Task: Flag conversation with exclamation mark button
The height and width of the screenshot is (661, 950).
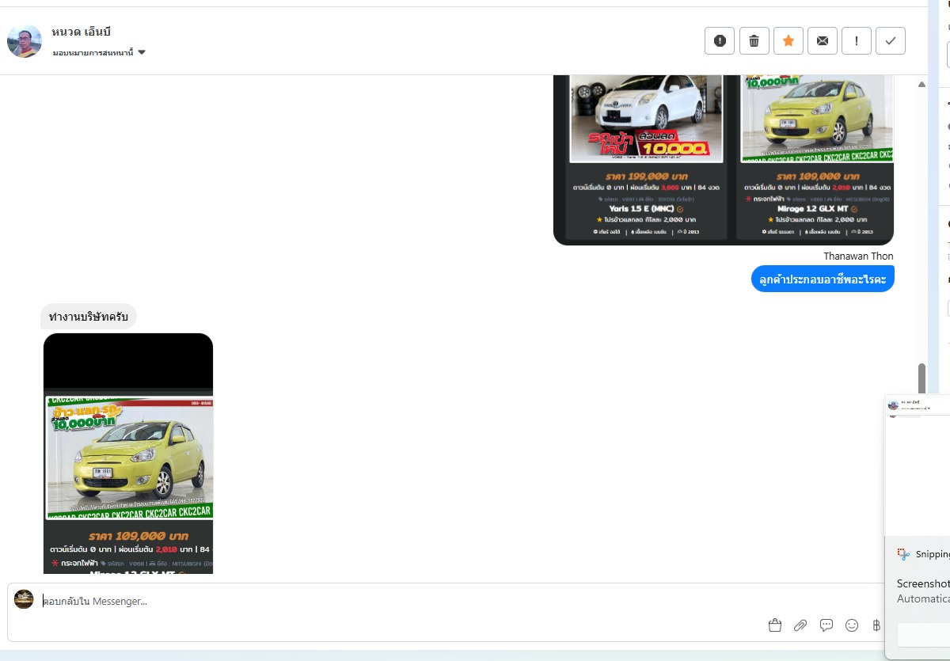Action: [x=857, y=41]
